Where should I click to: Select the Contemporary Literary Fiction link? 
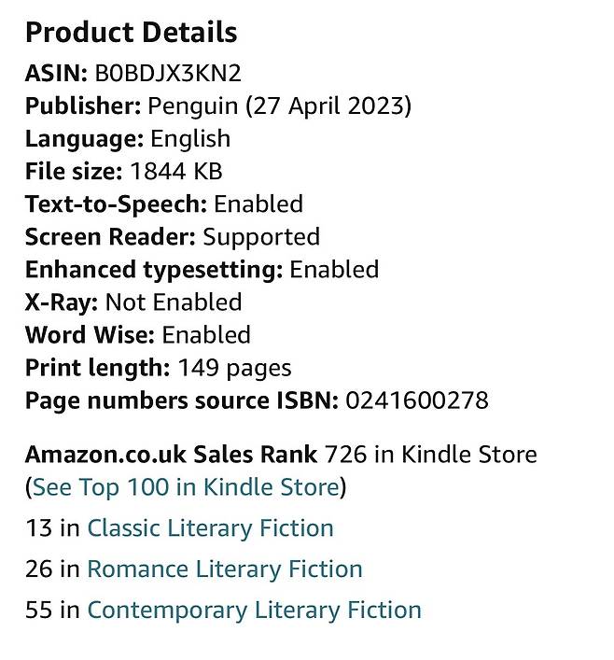click(x=254, y=611)
